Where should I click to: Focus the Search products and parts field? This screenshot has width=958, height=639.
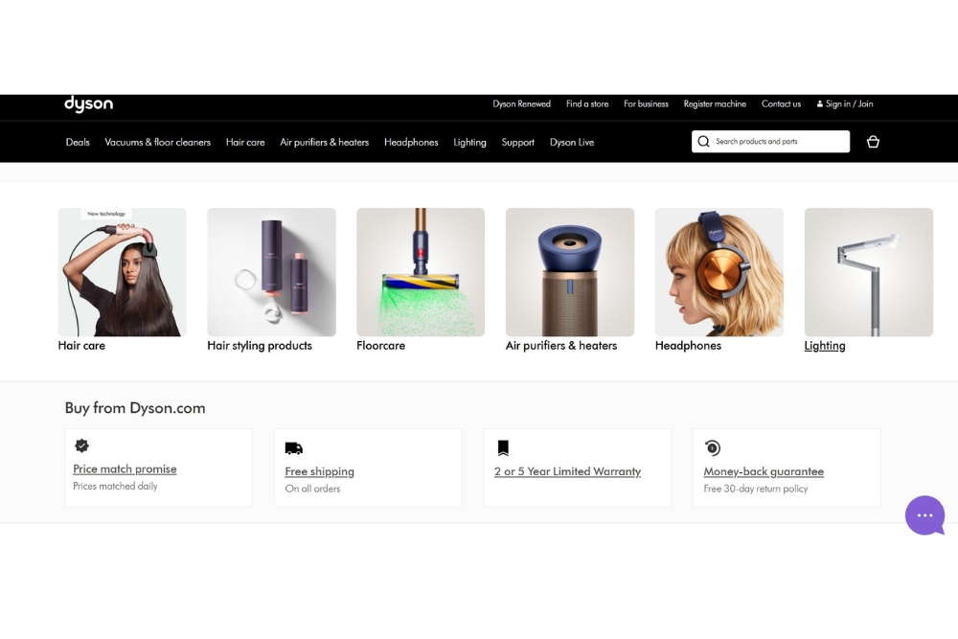click(770, 142)
